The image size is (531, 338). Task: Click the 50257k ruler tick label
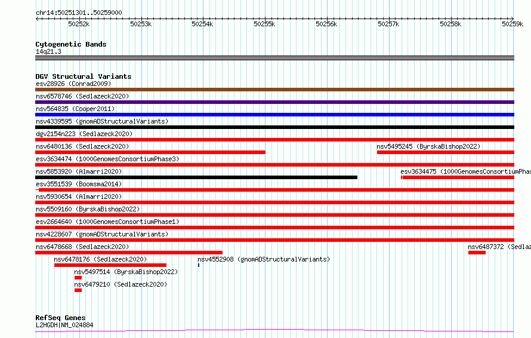pos(388,24)
